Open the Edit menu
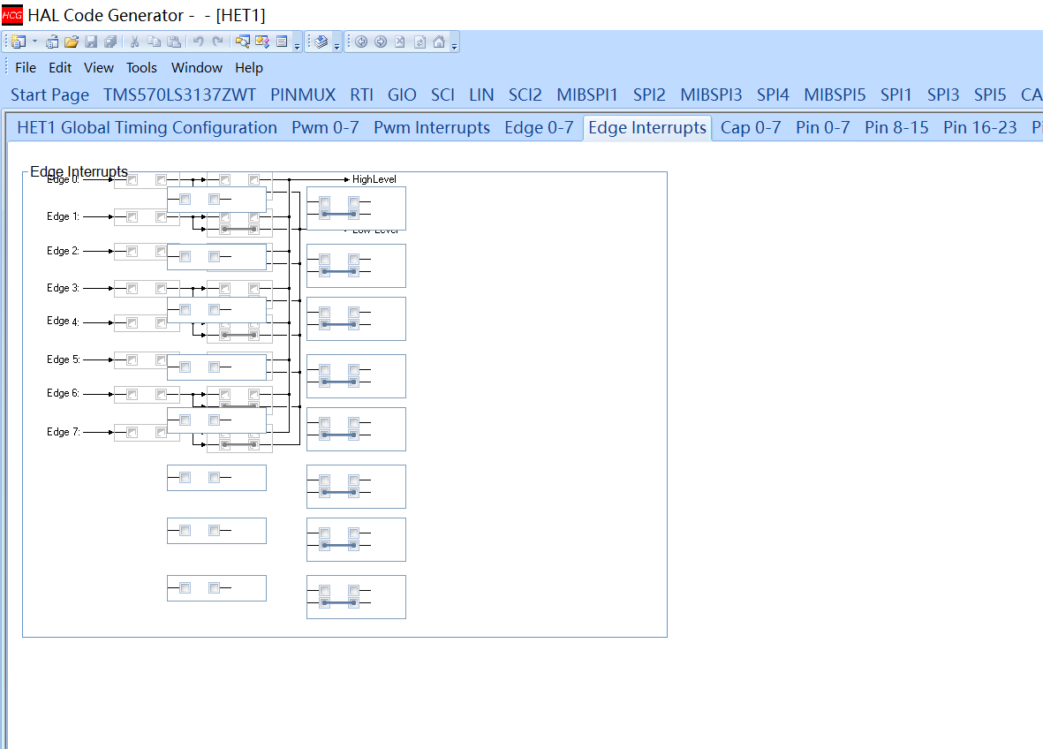The height and width of the screenshot is (749, 1043). (x=60, y=68)
